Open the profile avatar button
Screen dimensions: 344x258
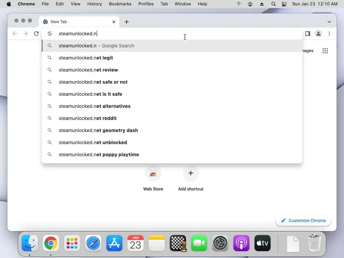(x=318, y=34)
